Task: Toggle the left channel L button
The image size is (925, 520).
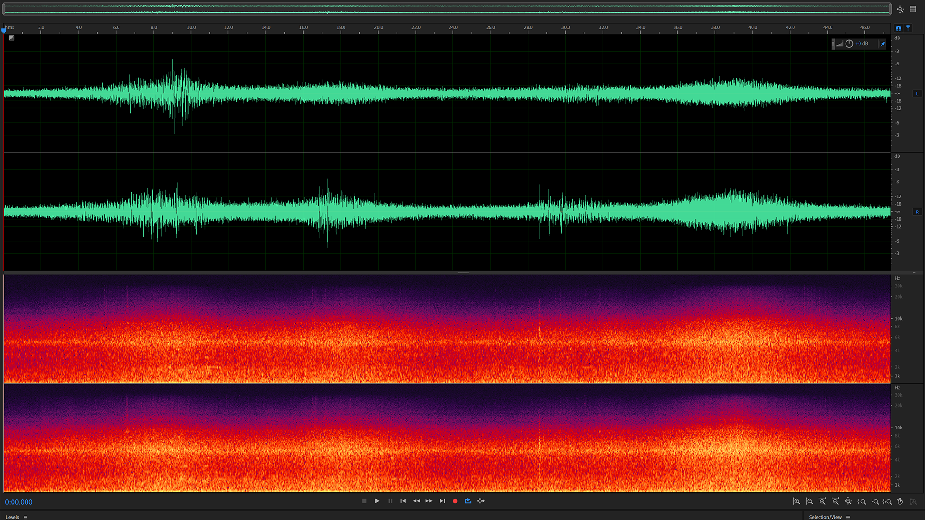Action: [917, 94]
